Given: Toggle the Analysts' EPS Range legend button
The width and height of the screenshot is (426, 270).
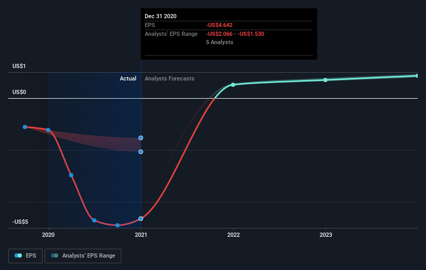Looking at the screenshot, I should point(83,256).
